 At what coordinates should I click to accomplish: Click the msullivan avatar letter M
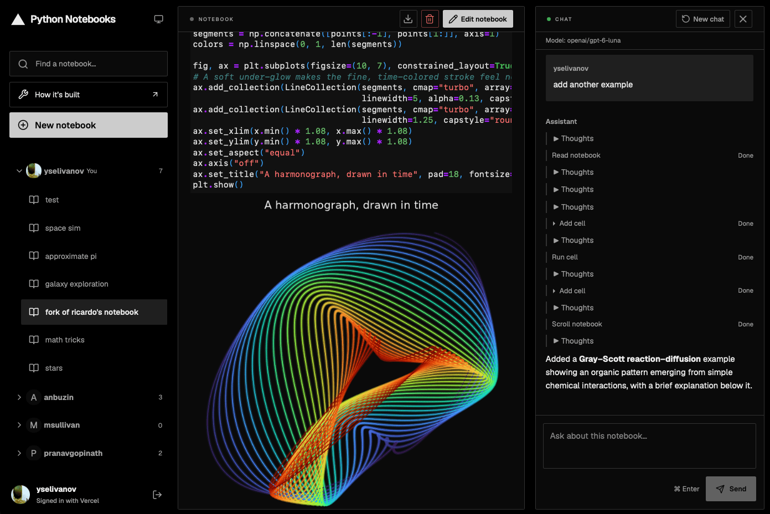34,425
